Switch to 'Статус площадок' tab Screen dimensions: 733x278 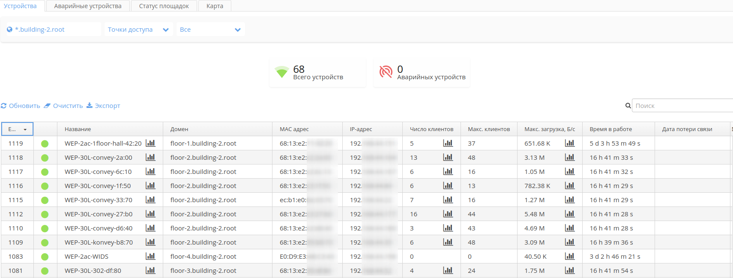click(x=164, y=6)
